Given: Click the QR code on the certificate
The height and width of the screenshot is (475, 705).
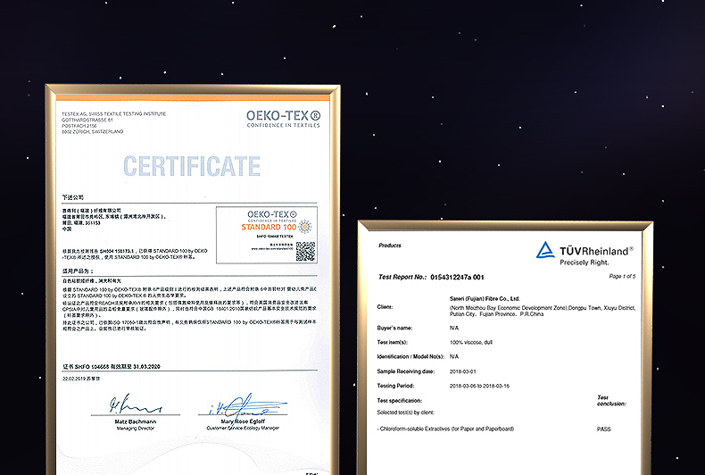Looking at the screenshot, I should 305,251.
